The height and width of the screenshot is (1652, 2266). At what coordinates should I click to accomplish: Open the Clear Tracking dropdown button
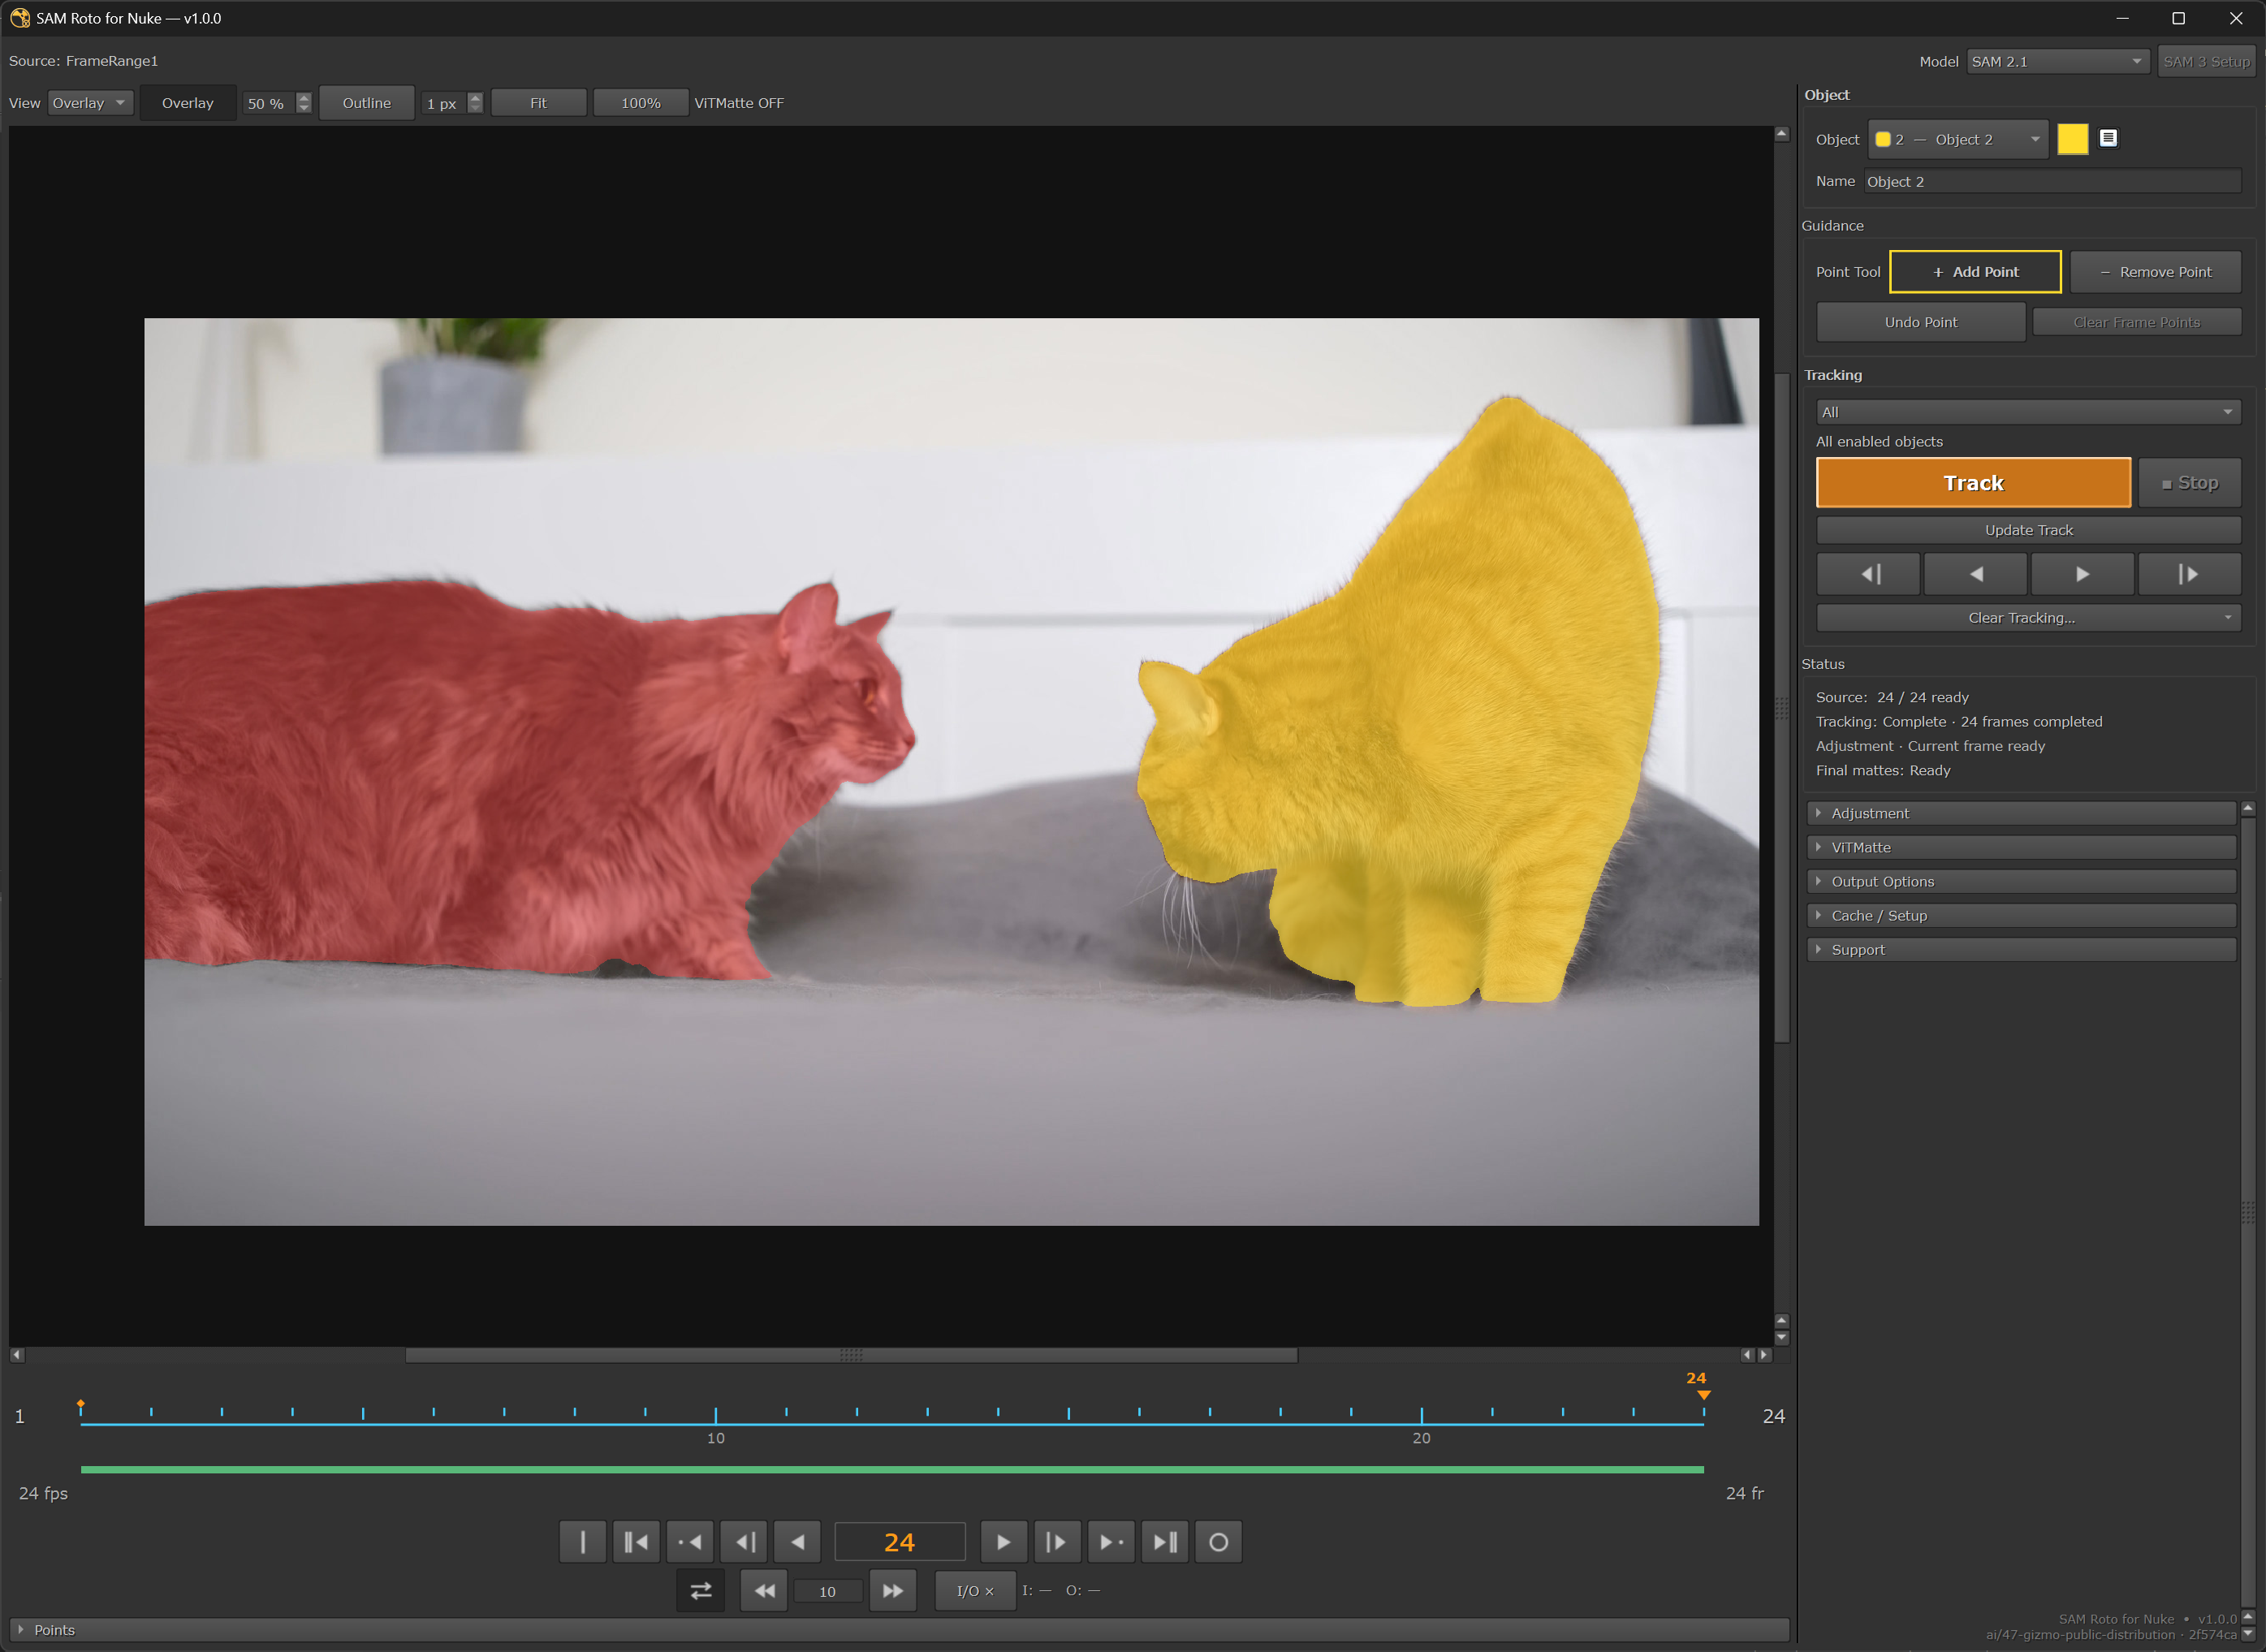pyautogui.click(x=2028, y=618)
